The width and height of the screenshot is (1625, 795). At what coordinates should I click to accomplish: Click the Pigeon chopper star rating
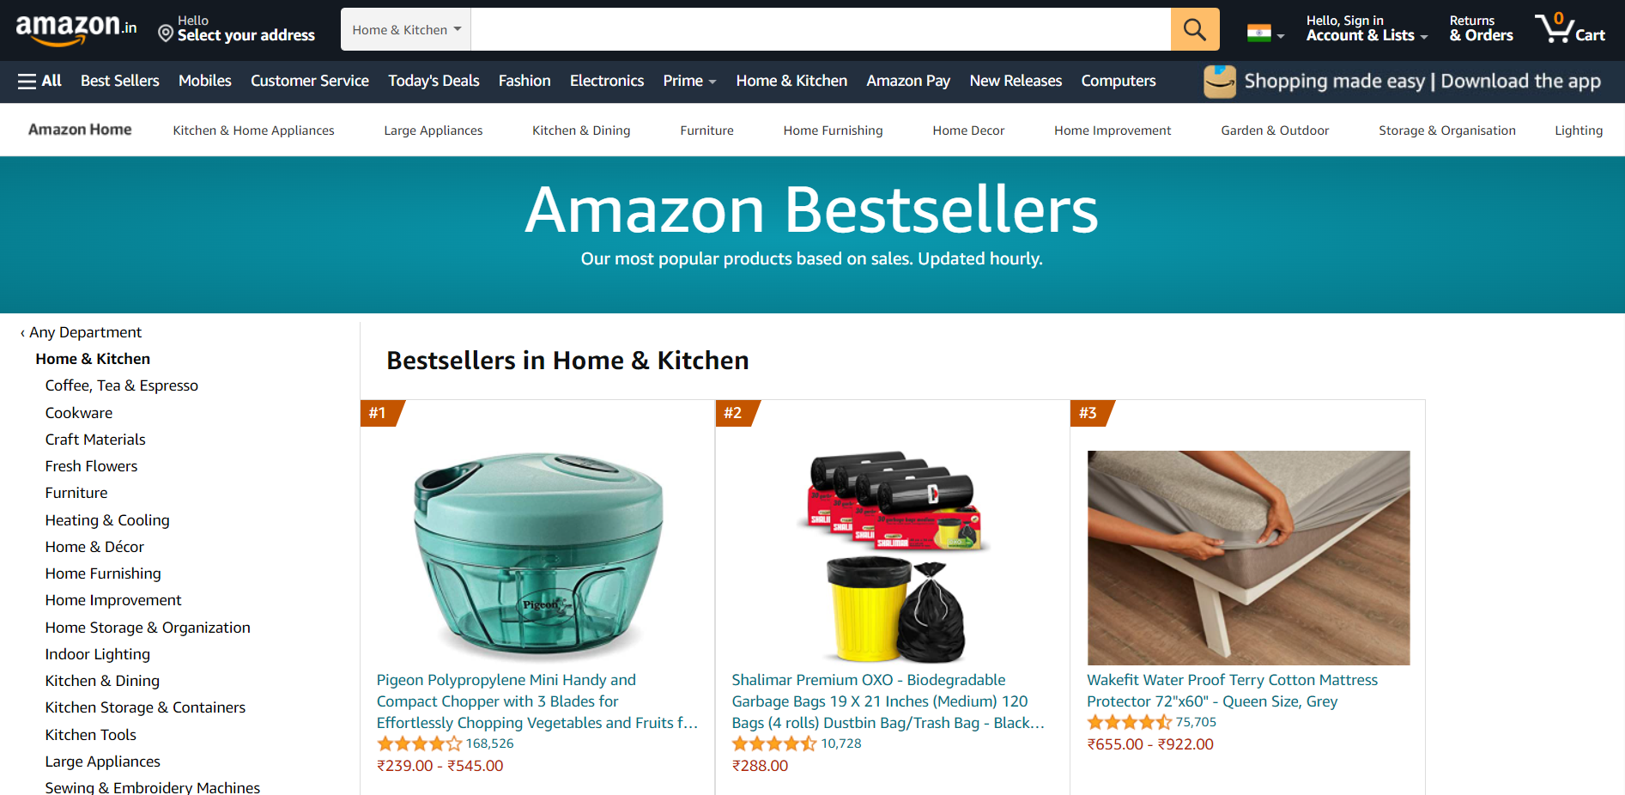click(x=419, y=743)
